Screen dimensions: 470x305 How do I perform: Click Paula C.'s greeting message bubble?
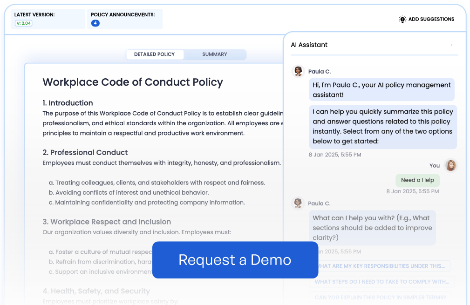(381, 89)
